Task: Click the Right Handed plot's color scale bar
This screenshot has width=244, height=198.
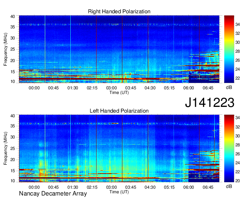Action: (229, 49)
